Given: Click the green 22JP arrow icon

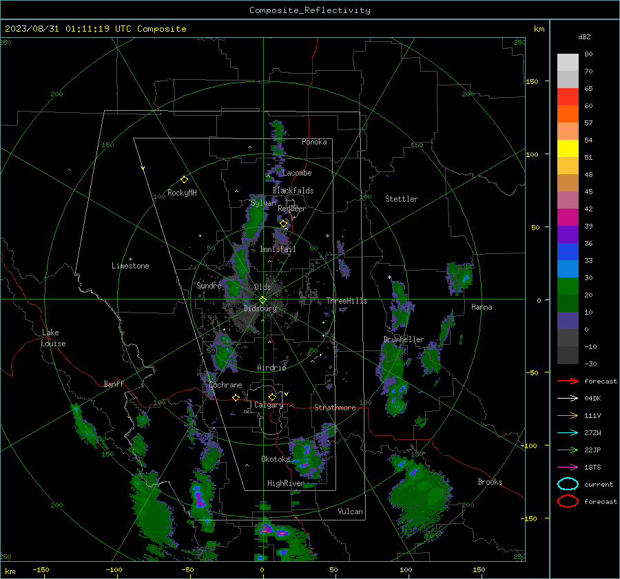Looking at the screenshot, I should (568, 450).
